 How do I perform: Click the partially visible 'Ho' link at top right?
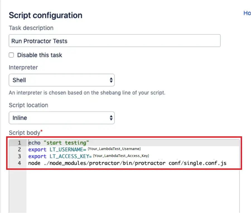click(247, 13)
